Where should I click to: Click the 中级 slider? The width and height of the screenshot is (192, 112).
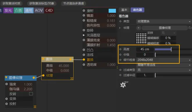(173, 55)
